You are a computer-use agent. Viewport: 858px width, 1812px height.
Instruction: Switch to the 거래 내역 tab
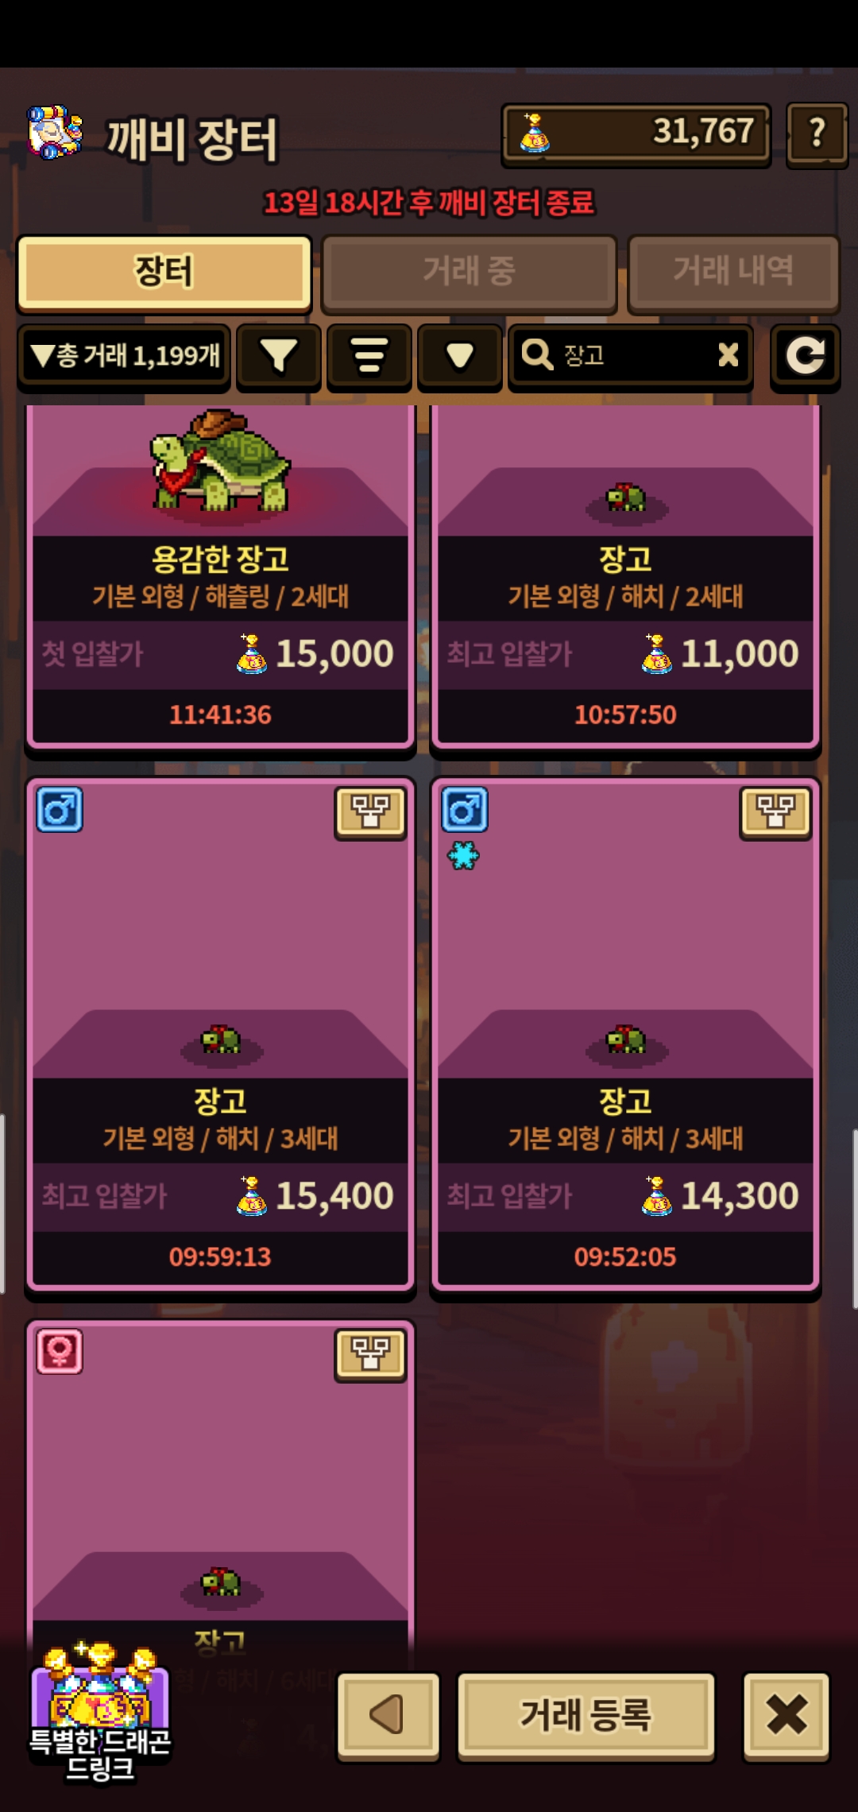coord(733,272)
